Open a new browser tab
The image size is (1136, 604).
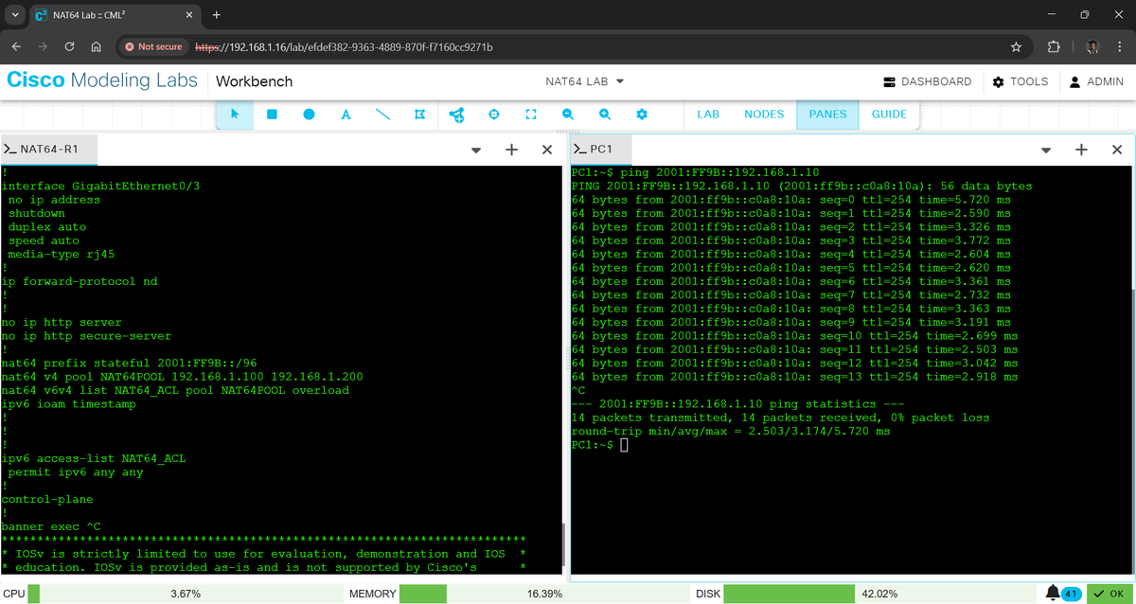click(216, 15)
